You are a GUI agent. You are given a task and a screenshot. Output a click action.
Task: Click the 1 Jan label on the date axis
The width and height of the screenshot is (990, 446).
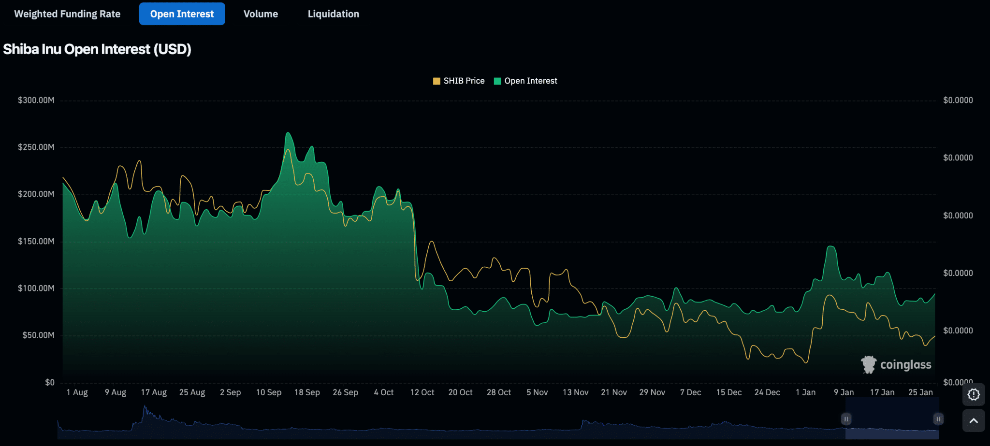click(805, 392)
